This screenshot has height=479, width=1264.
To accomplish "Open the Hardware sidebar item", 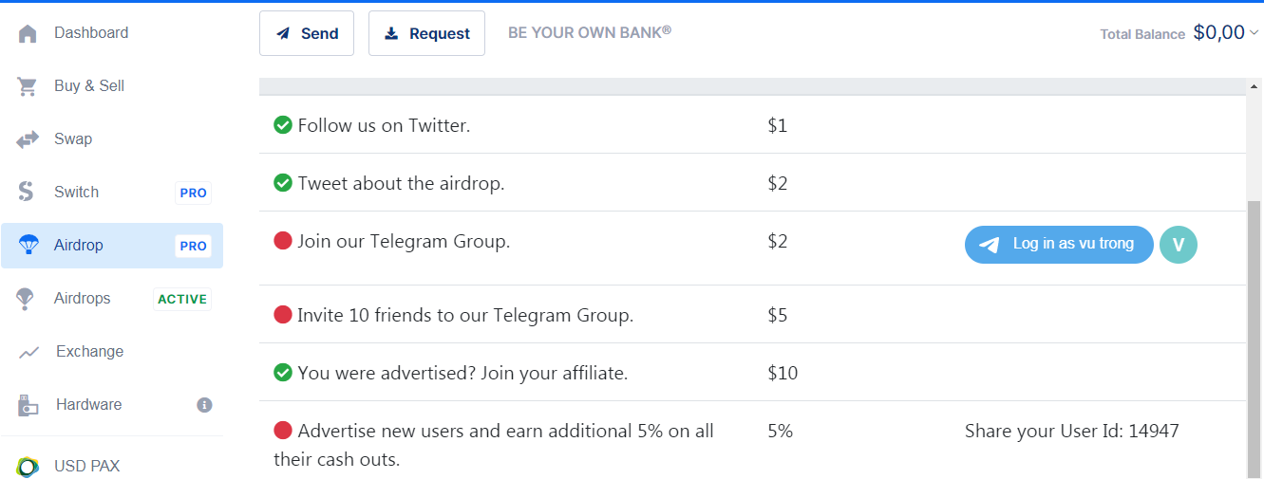I will coord(88,405).
